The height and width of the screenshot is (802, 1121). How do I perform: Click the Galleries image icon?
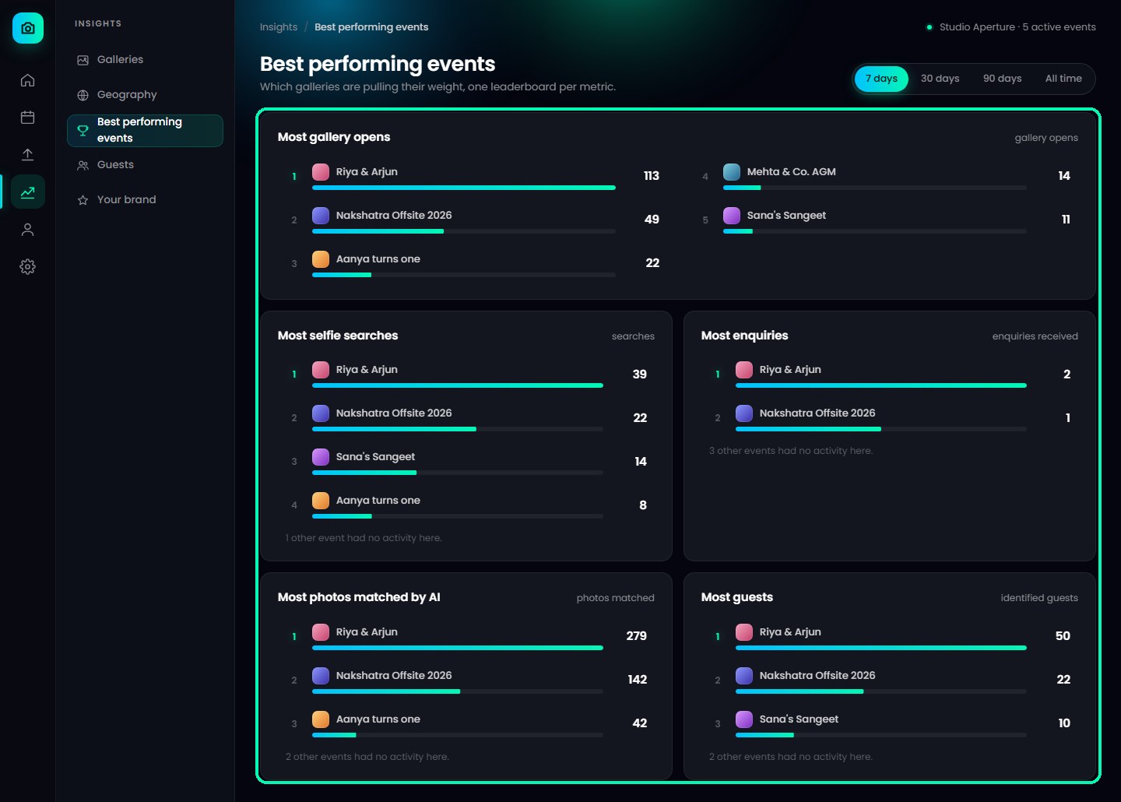[x=83, y=60]
